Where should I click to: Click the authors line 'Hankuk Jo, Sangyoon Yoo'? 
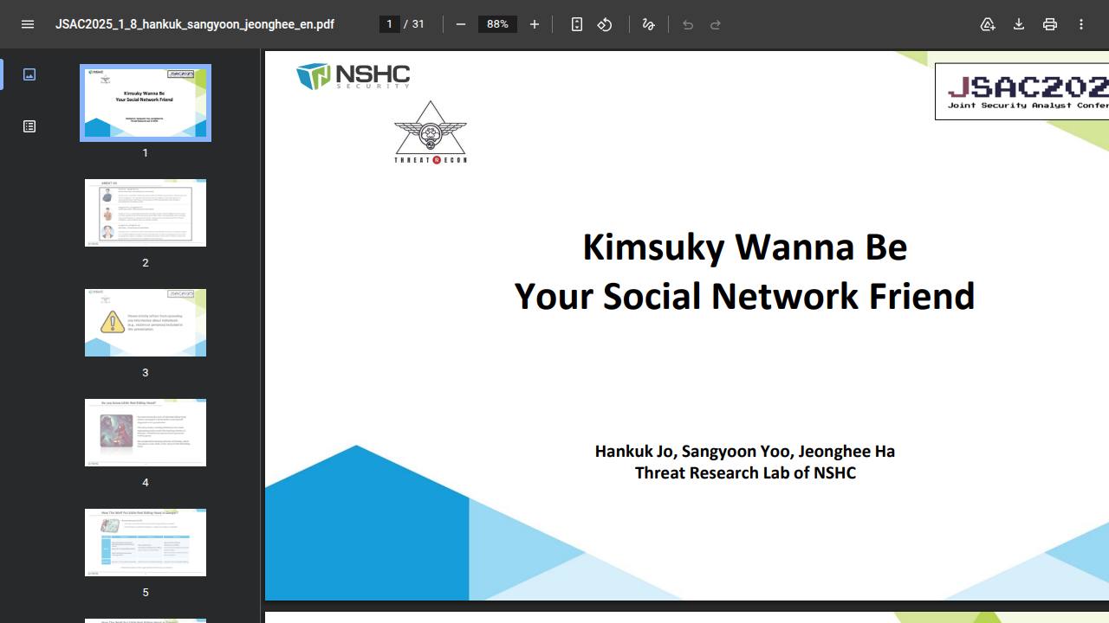coord(745,451)
